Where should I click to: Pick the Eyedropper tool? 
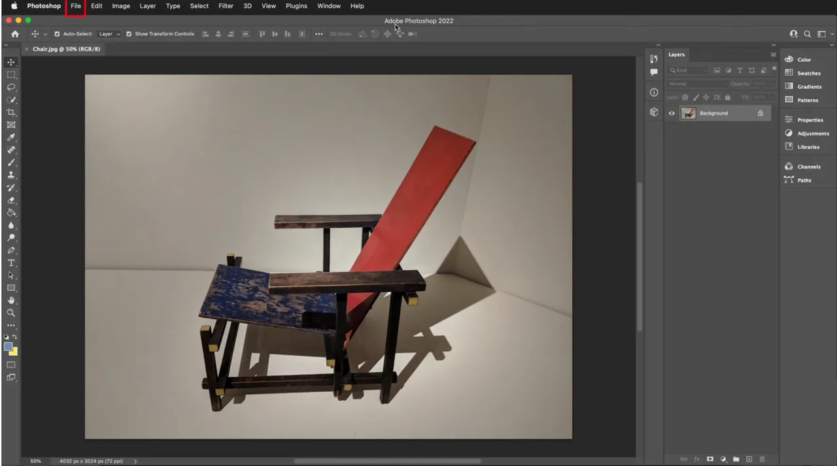(x=11, y=138)
